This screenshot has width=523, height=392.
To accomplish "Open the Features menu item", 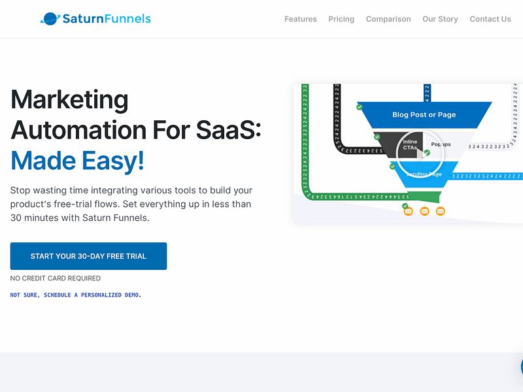I will [x=301, y=19].
